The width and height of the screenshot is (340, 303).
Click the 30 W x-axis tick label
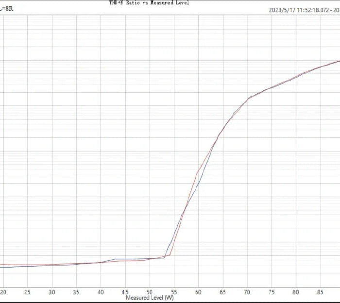(52, 292)
